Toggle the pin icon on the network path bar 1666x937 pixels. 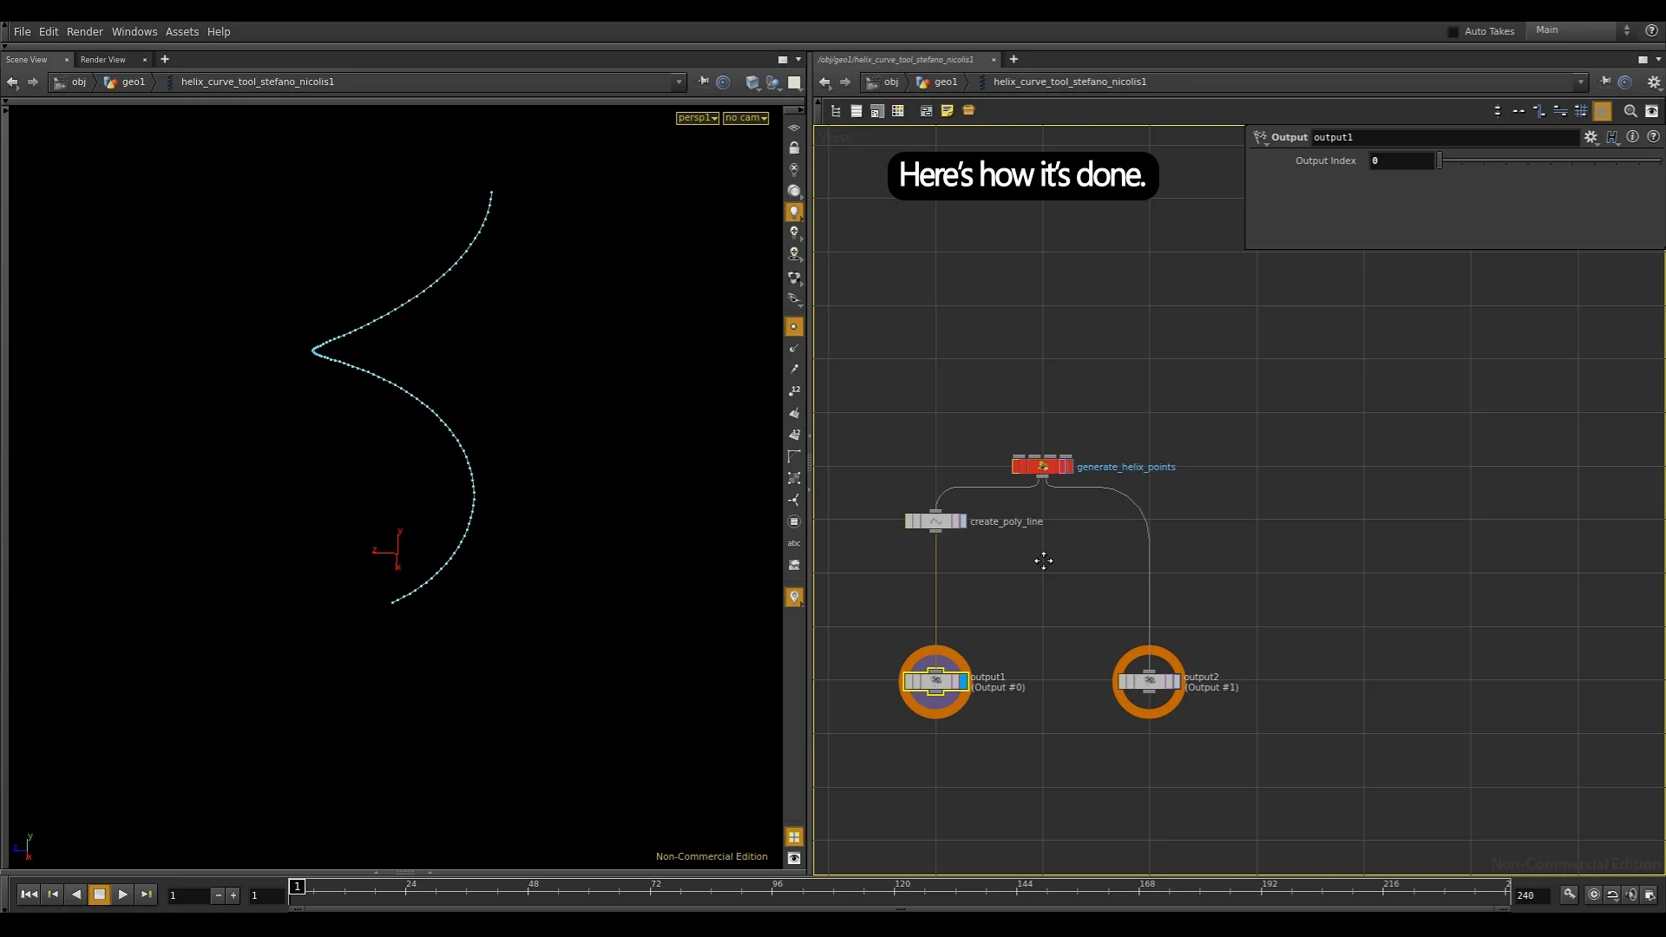tap(1606, 82)
